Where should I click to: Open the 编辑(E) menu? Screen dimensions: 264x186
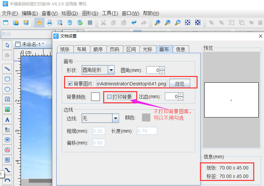click(30, 13)
